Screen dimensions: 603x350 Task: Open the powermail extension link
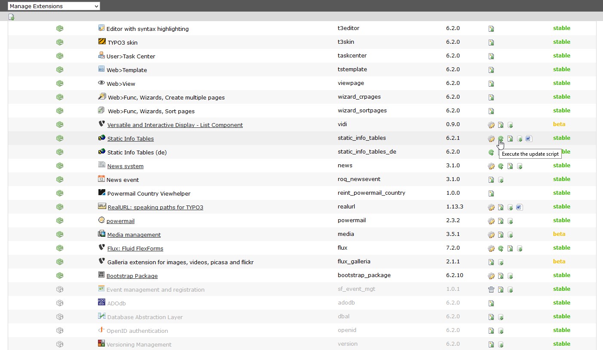click(x=120, y=221)
